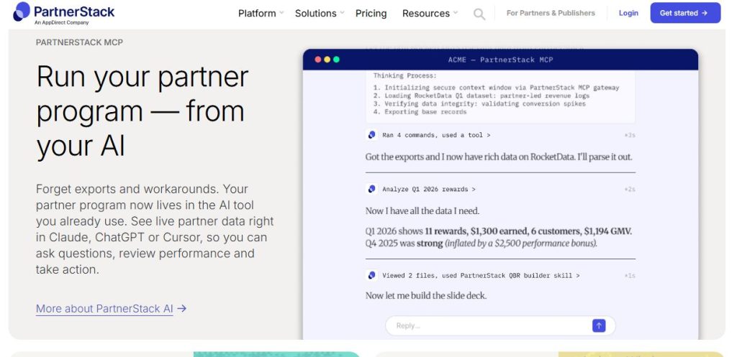Click the green window dot in ACME mockup
Screen dimensions: 737x357
pos(336,60)
